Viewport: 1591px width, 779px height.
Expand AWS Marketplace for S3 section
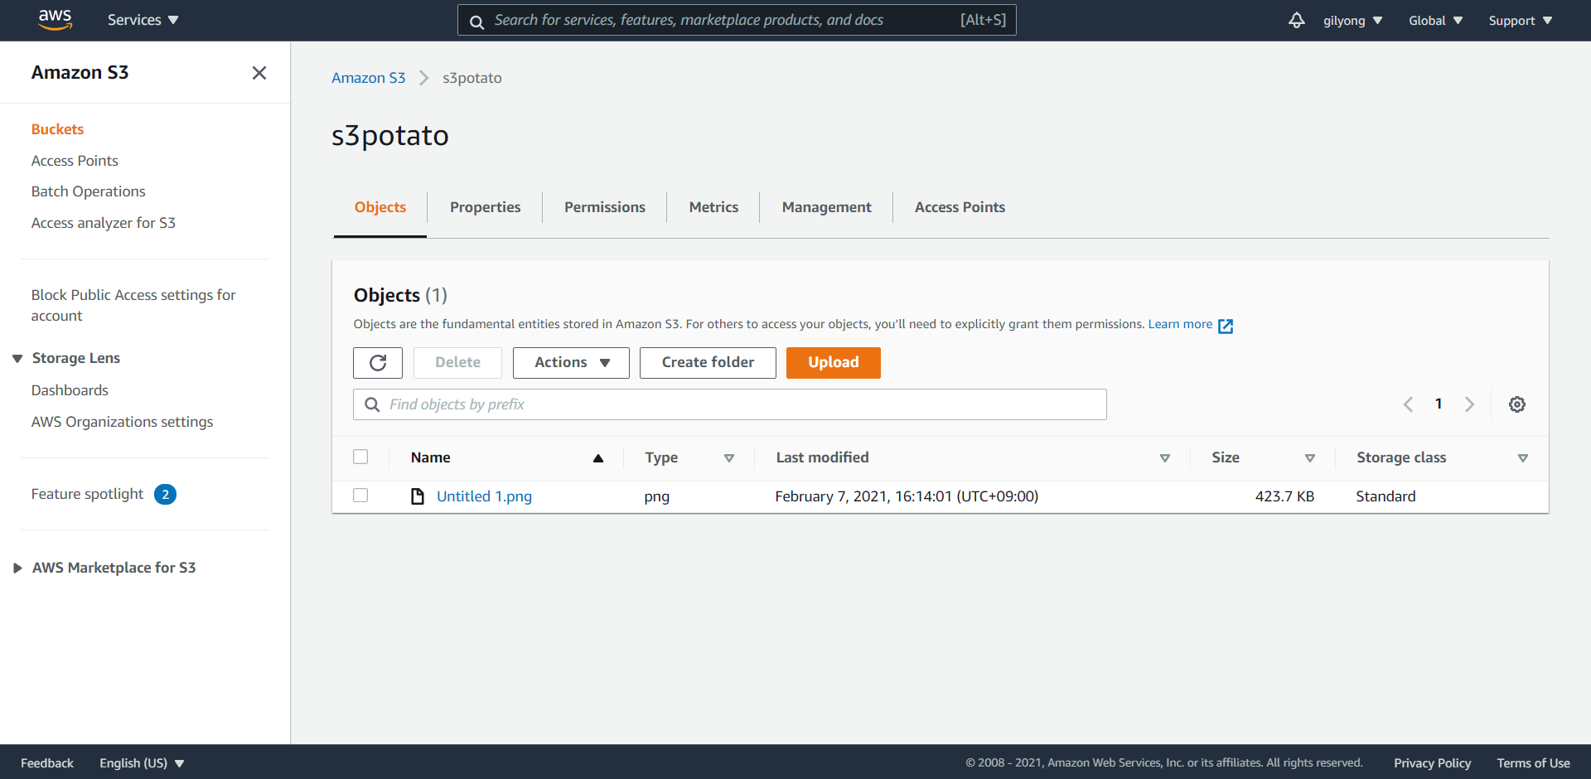point(17,569)
